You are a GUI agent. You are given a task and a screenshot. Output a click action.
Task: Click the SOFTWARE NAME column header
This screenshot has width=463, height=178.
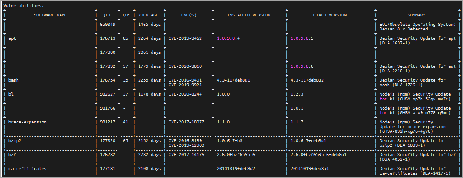click(50, 15)
